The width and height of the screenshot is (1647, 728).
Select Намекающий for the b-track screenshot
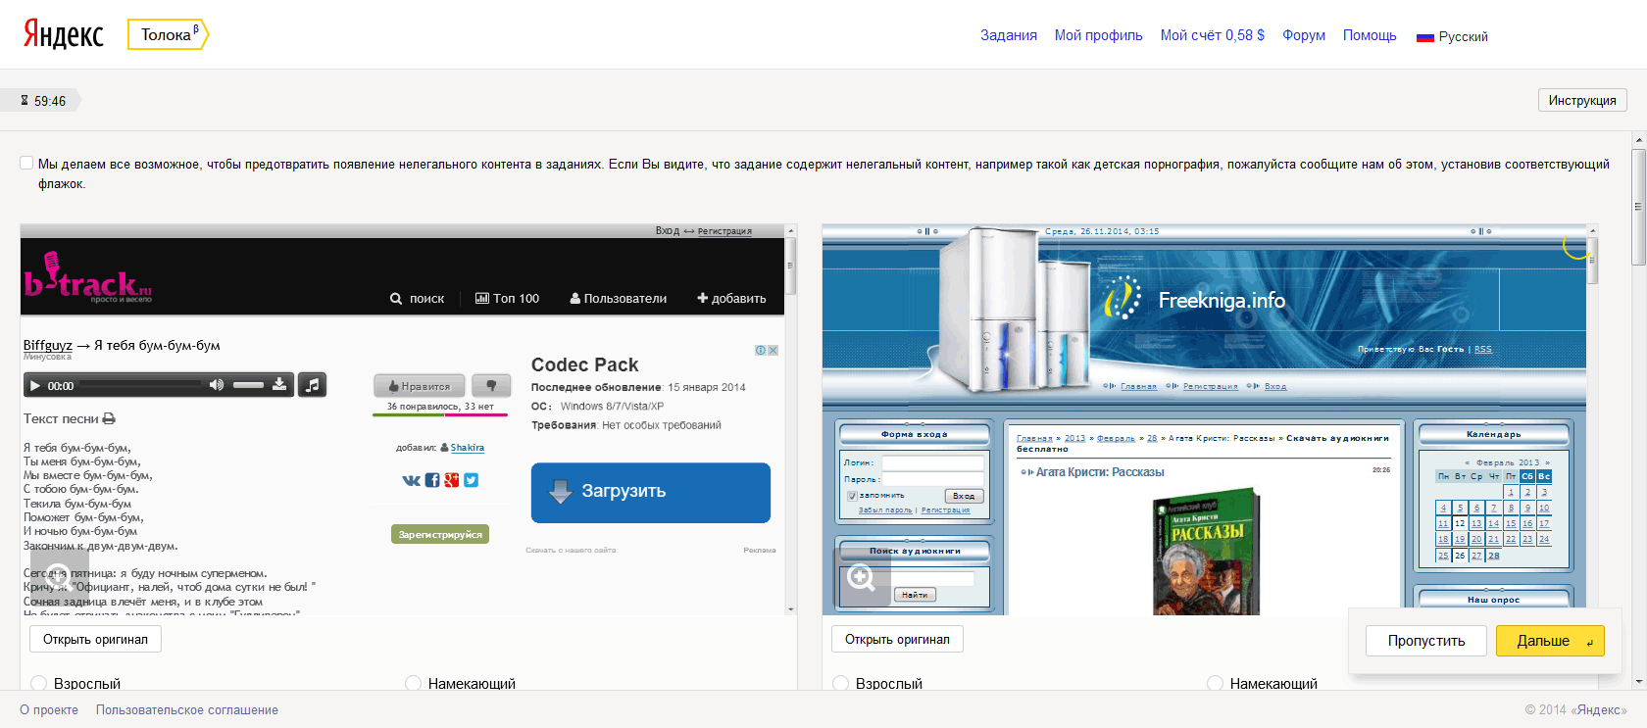[x=414, y=683]
